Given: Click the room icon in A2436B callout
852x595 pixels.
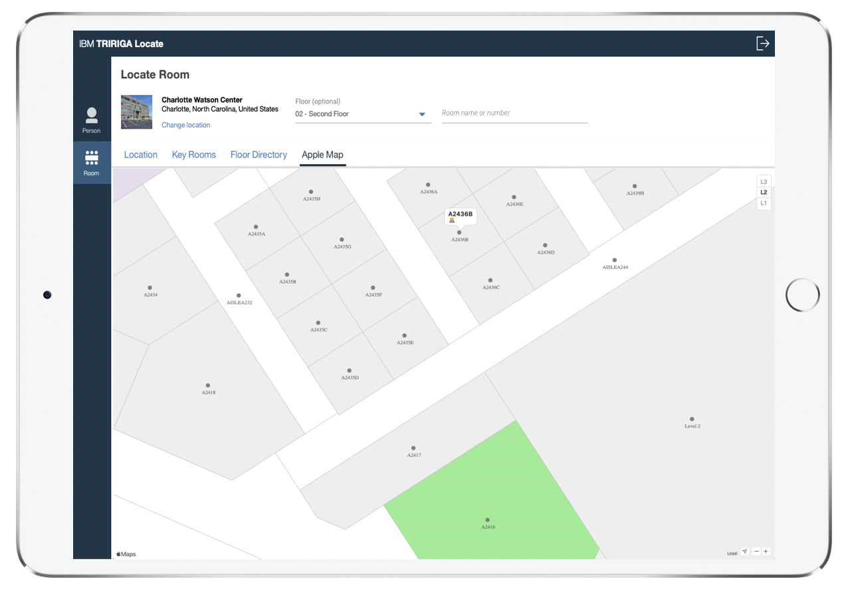Looking at the screenshot, I should click(452, 220).
